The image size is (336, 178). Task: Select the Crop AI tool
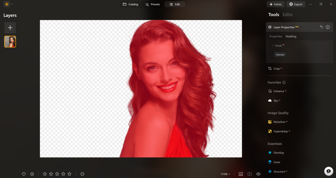276,68
